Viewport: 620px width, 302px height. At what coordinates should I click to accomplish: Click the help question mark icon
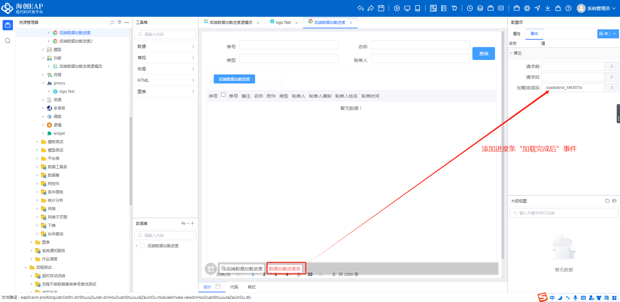click(x=568, y=8)
